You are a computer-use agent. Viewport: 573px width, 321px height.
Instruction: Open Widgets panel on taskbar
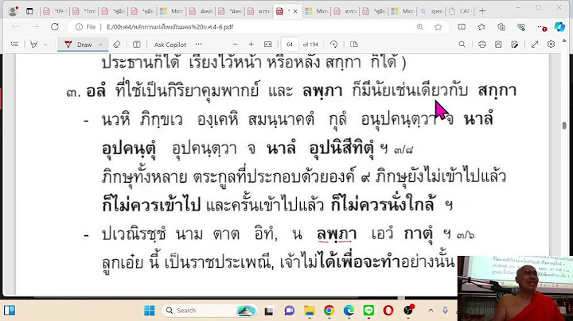pyautogui.click(x=10, y=311)
